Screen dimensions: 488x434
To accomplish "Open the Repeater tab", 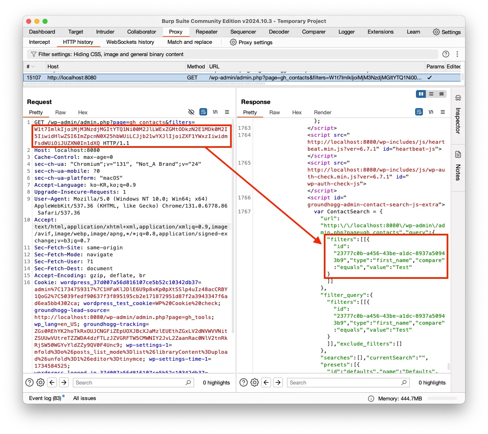I will [x=206, y=32].
